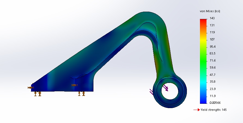
Task: Click the orange fixture symbol at the base's left end
Action: 31,88
